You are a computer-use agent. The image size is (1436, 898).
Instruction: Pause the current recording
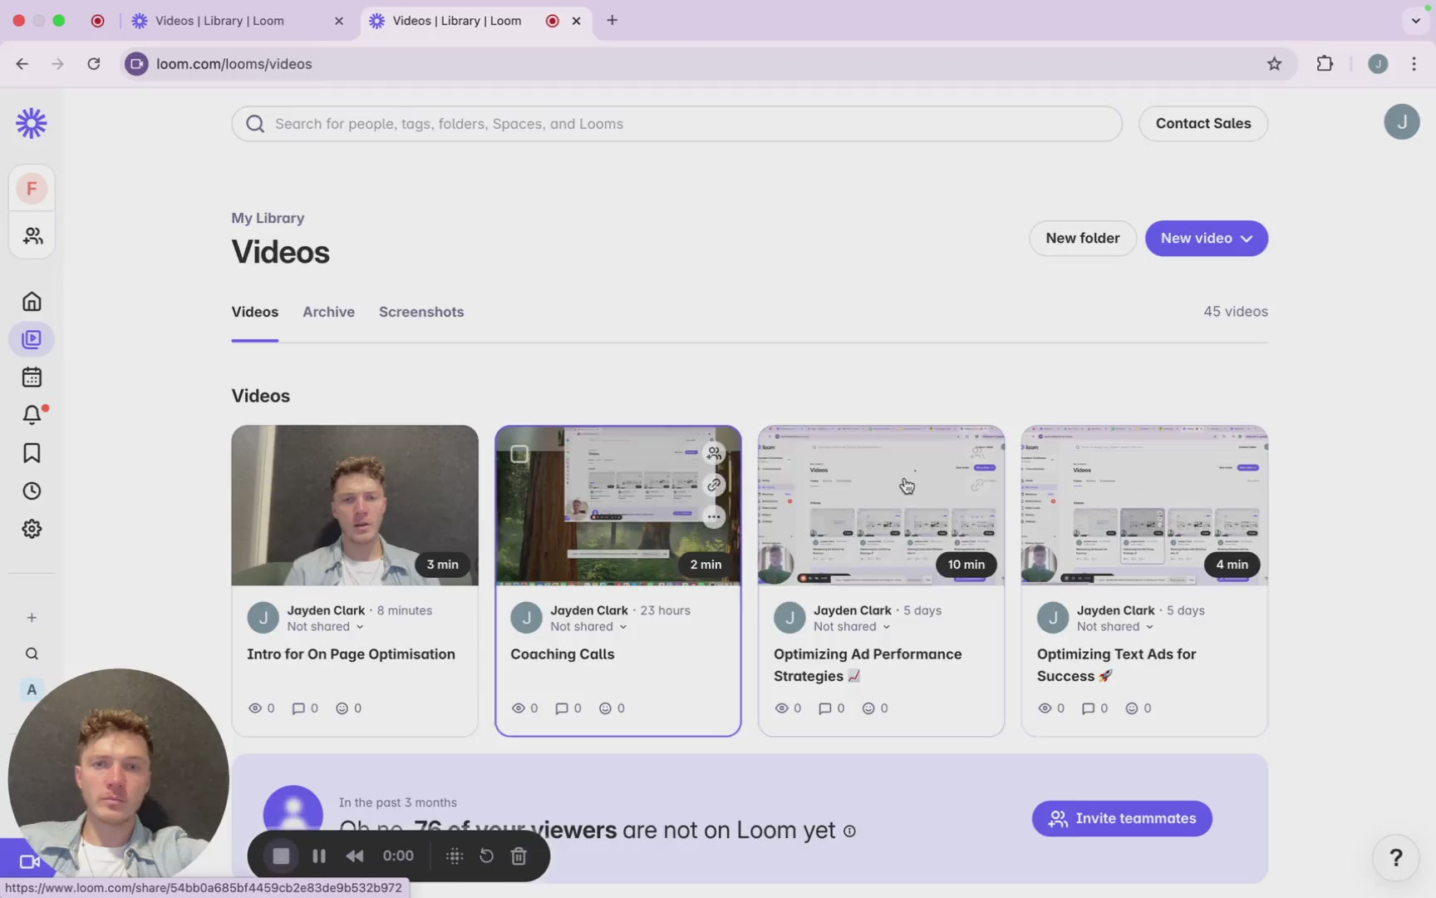click(318, 856)
